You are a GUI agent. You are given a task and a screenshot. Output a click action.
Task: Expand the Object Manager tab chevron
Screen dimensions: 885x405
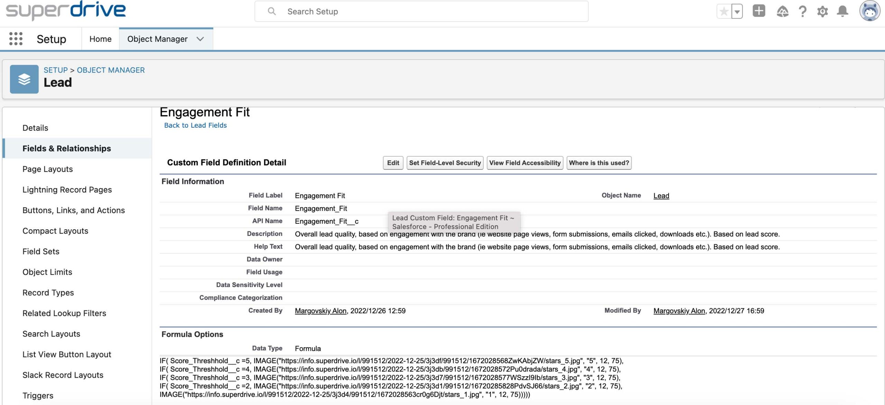(x=200, y=39)
